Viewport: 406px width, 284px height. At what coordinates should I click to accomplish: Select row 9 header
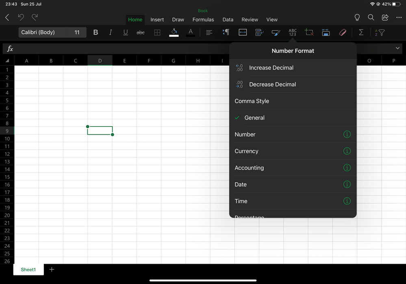coord(7,131)
